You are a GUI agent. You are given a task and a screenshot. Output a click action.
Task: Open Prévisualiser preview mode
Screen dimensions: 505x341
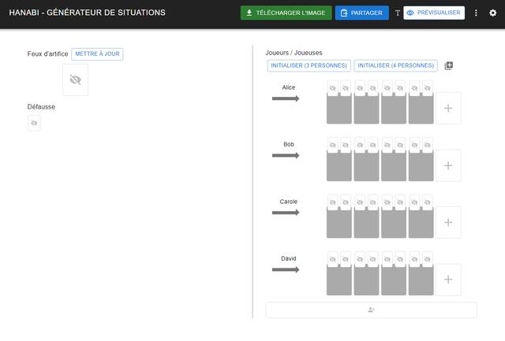[434, 13]
